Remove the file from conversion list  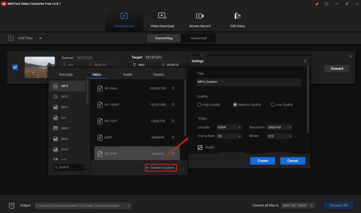351,57
